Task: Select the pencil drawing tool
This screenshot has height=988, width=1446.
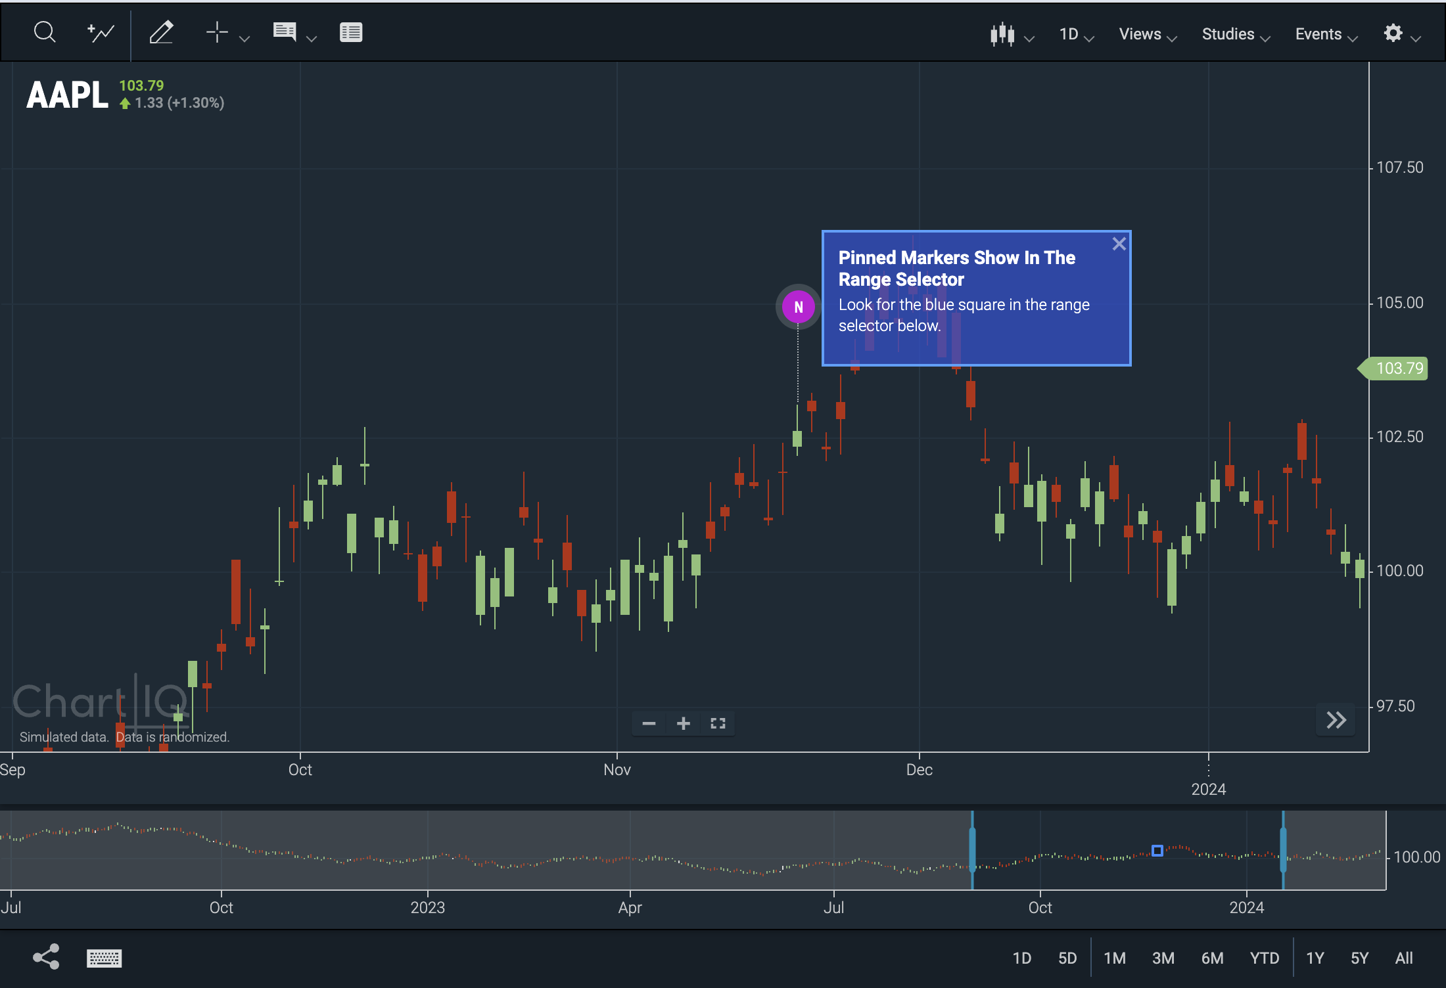Action: point(161,32)
